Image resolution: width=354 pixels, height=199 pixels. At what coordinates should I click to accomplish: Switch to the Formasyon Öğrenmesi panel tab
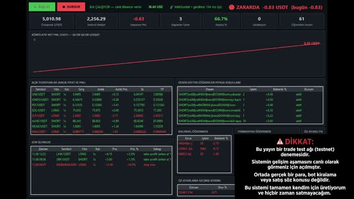254,132
